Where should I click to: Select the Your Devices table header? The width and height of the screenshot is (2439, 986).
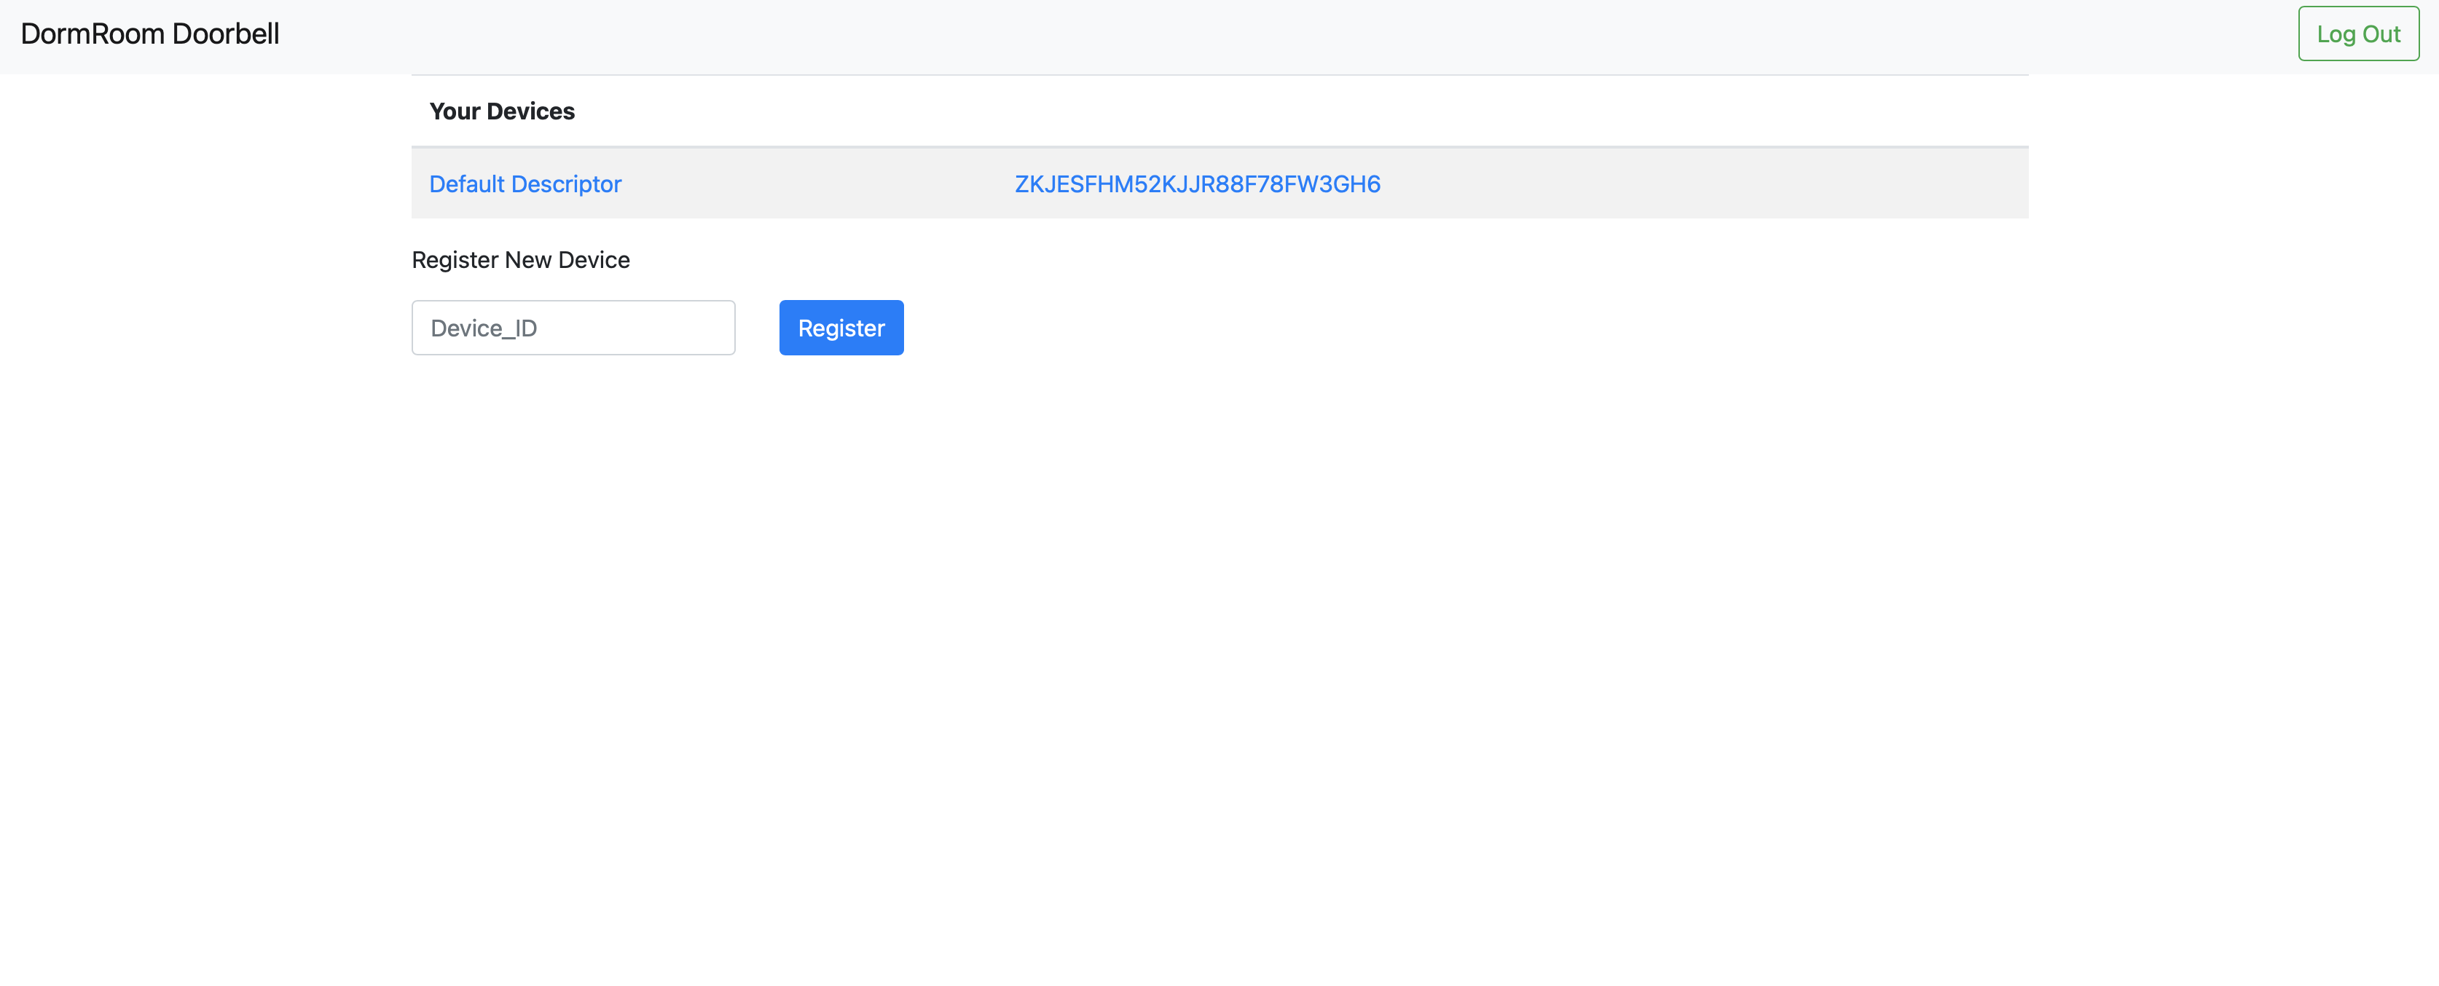[502, 111]
